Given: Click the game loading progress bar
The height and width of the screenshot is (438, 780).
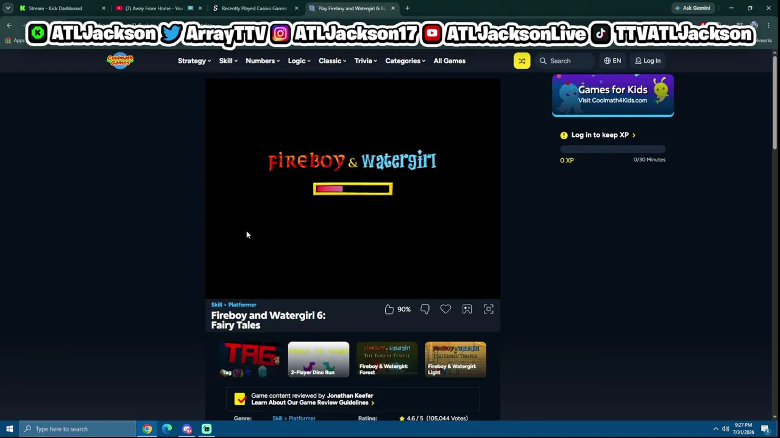Looking at the screenshot, I should tap(353, 189).
